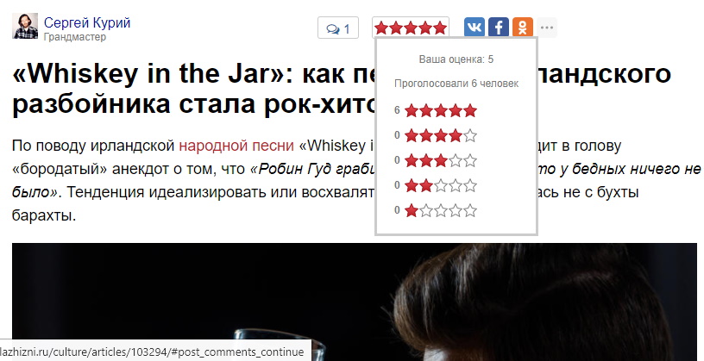Open the comments bubble showing 1
704x361 pixels.
tap(338, 29)
